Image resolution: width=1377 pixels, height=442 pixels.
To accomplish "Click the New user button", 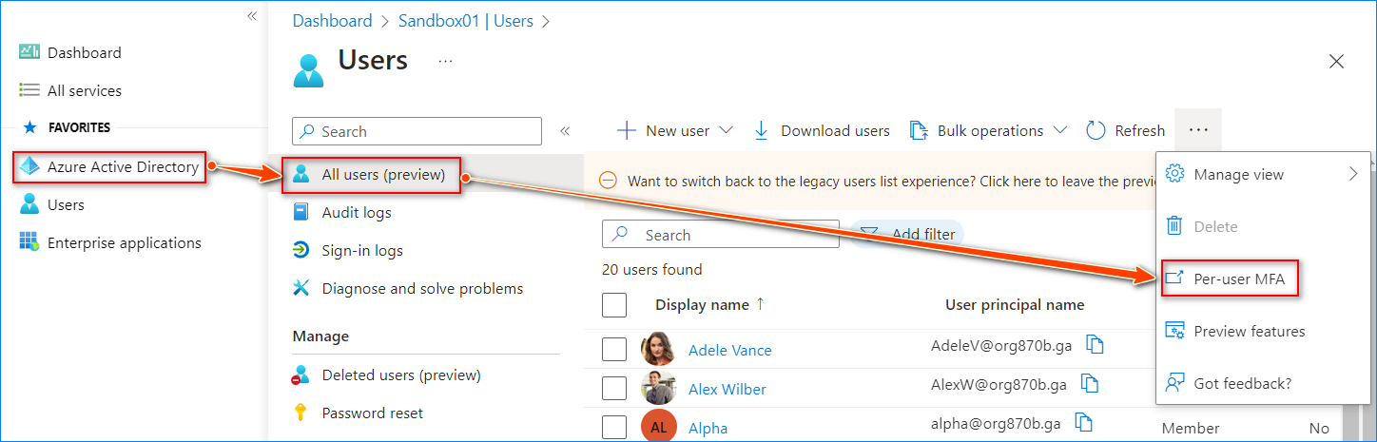I will coord(662,130).
